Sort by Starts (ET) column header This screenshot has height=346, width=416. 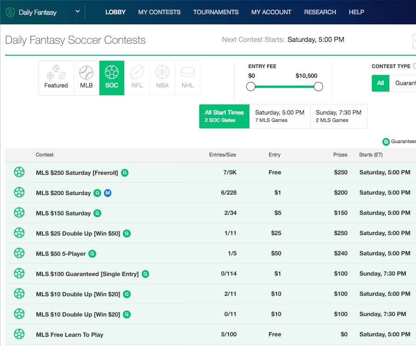(370, 155)
